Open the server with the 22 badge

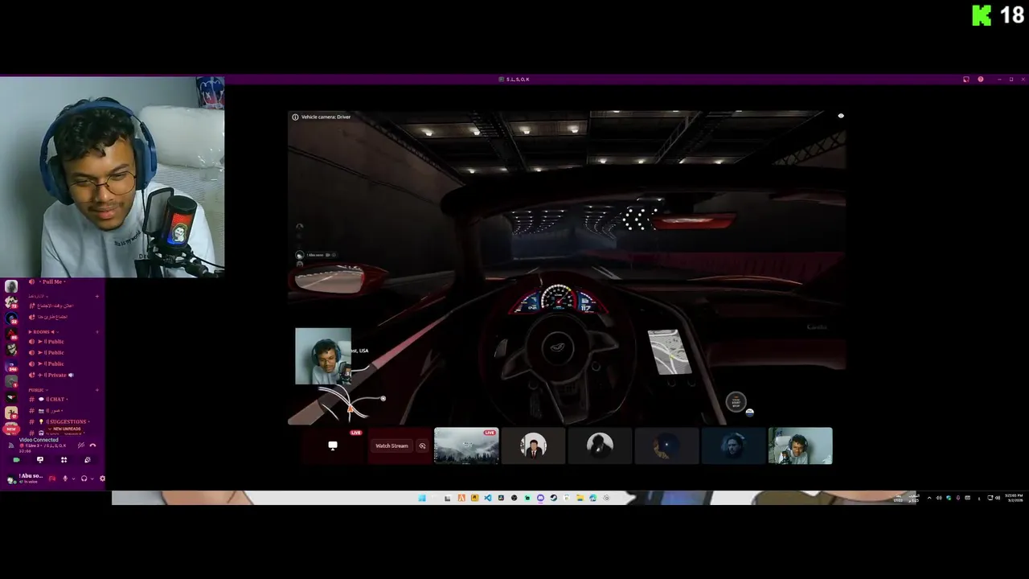[x=11, y=318]
